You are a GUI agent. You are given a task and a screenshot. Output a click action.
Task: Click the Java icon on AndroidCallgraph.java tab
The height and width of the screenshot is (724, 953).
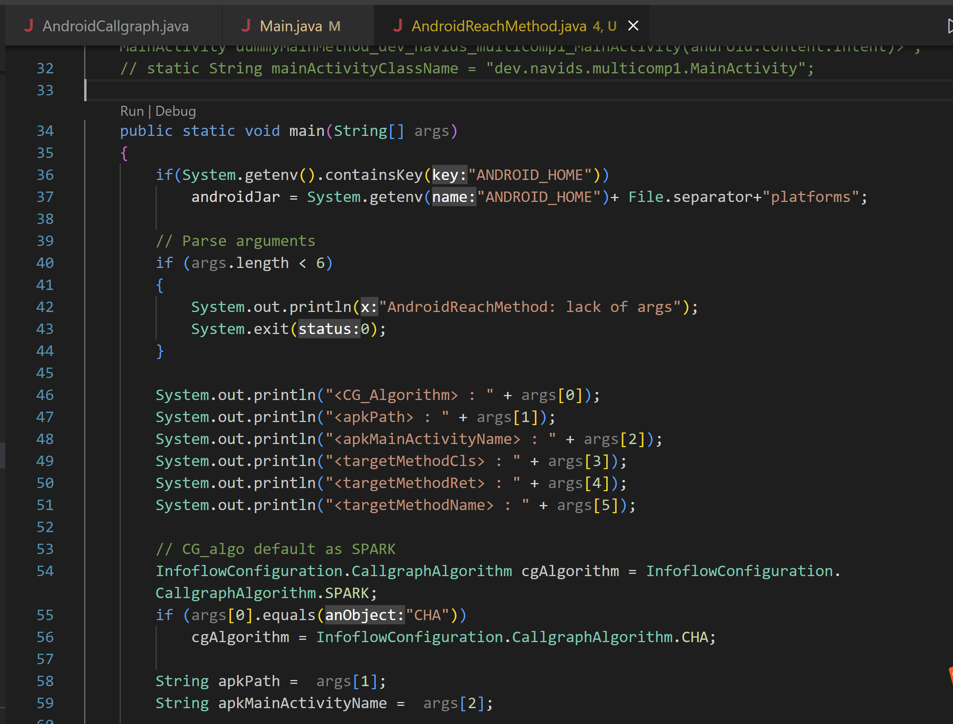(x=29, y=25)
